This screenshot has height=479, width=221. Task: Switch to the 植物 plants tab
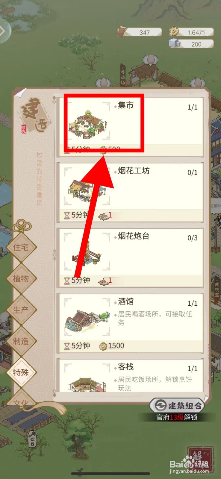point(21,279)
